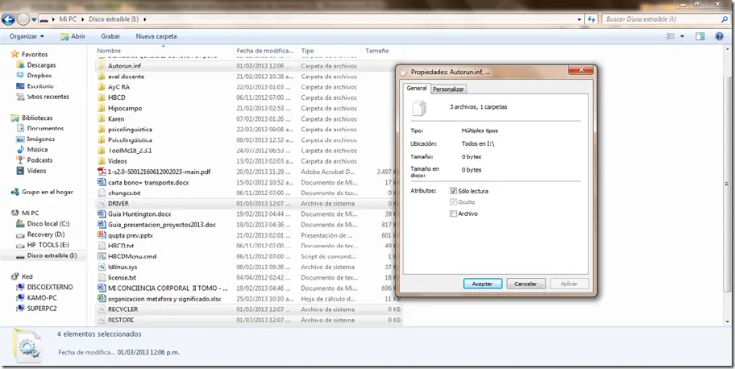Sort by Fecha de modificación column header

point(265,51)
